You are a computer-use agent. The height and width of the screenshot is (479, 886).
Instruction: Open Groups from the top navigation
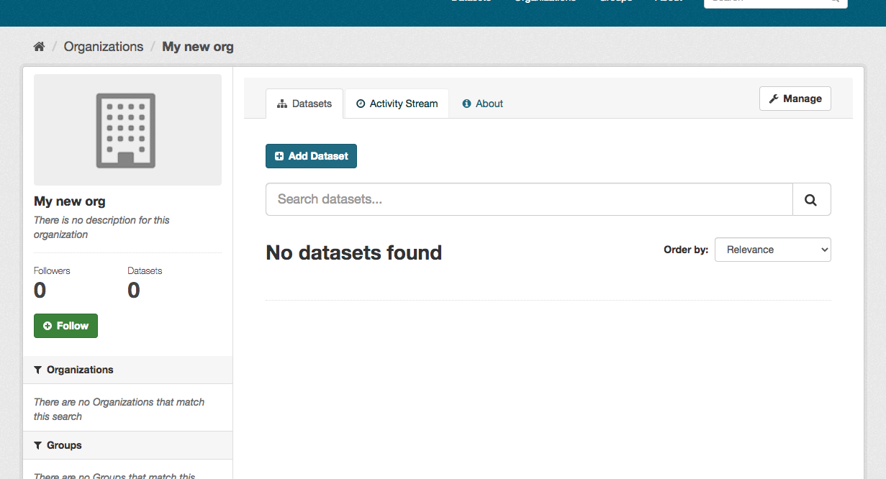pos(615,2)
